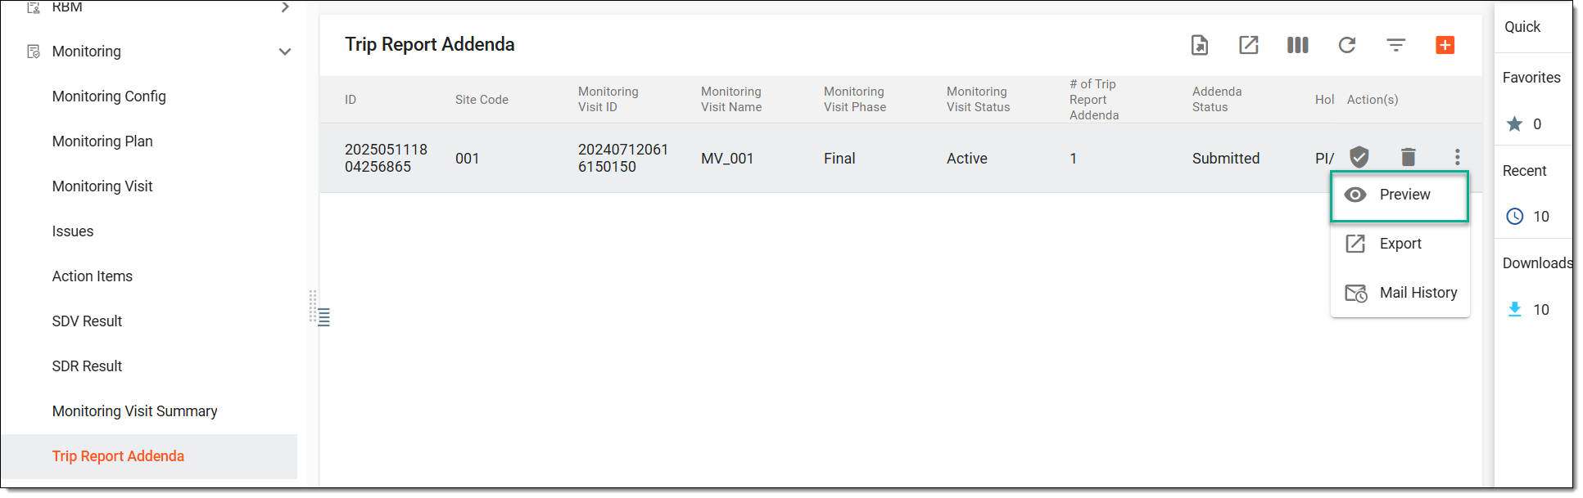This screenshot has height=498, width=1583.
Task: Click the Active status cell
Action: [x=967, y=159]
